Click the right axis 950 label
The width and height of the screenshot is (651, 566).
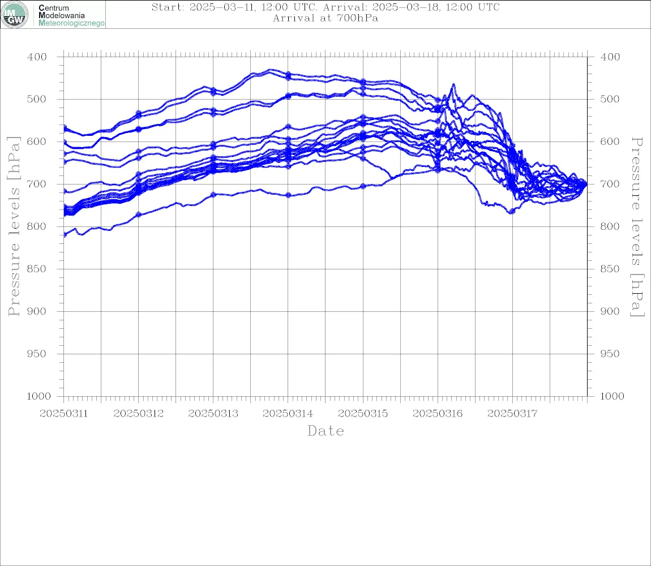(610, 353)
